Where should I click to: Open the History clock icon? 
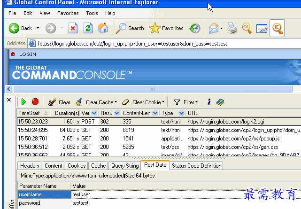[195, 28]
